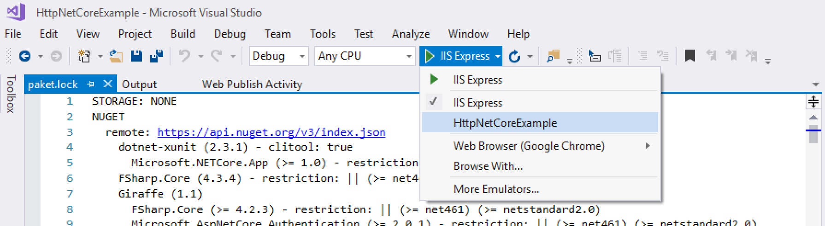Expand the New Project dropdown arrow
825x226 pixels.
click(x=100, y=56)
